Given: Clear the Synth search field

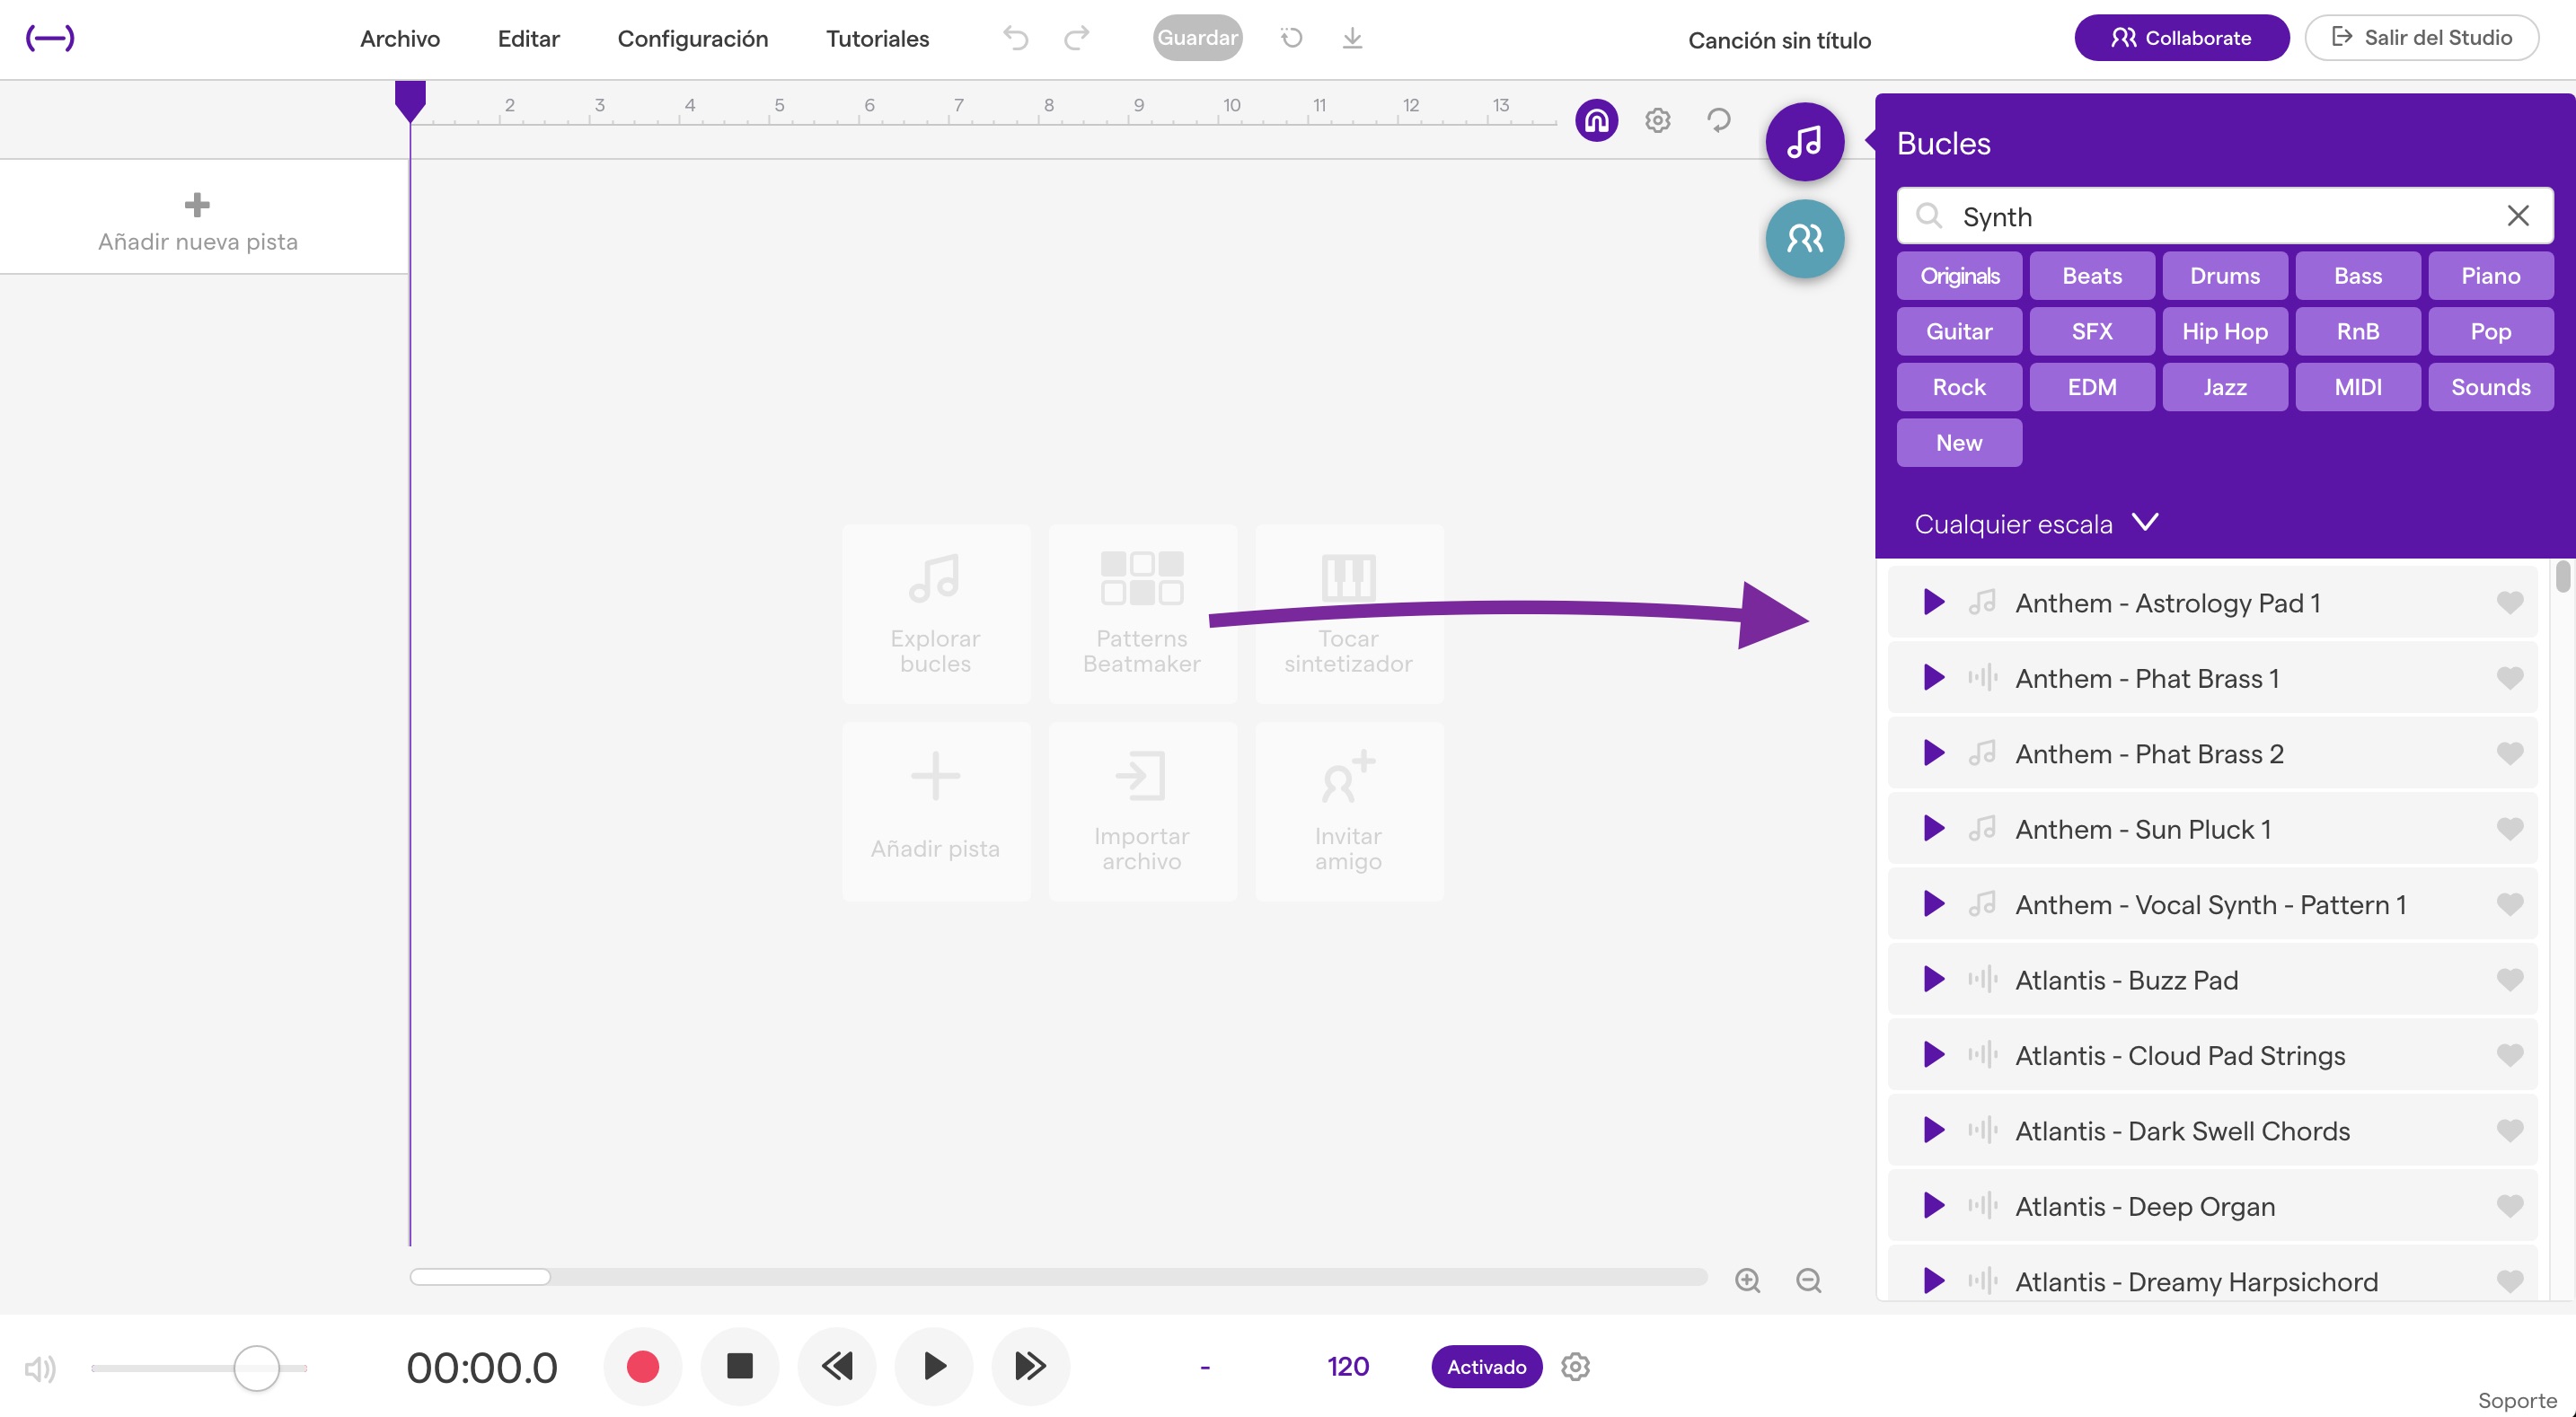Looking at the screenshot, I should coord(2517,216).
